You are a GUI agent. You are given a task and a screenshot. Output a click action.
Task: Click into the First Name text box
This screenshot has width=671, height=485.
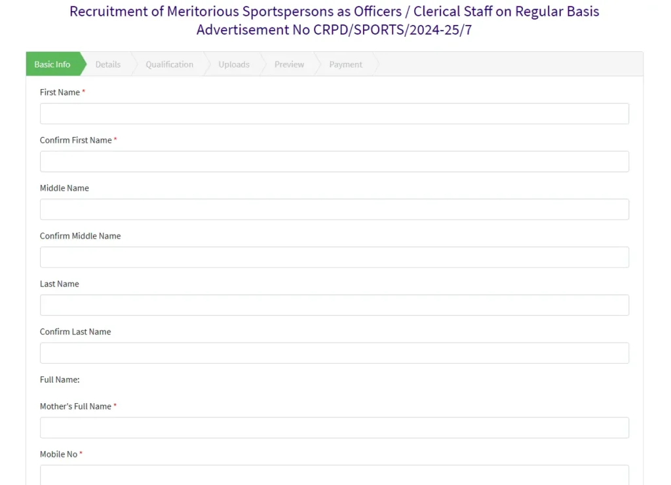pos(334,113)
